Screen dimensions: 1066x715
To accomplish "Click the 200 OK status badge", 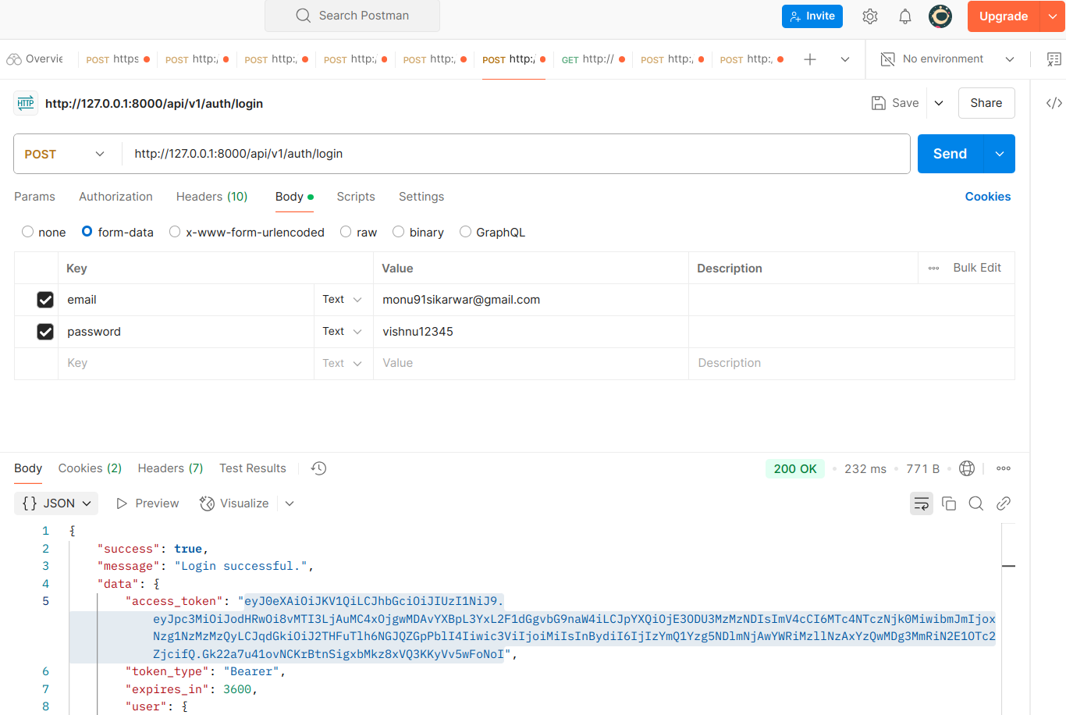I will coord(795,468).
